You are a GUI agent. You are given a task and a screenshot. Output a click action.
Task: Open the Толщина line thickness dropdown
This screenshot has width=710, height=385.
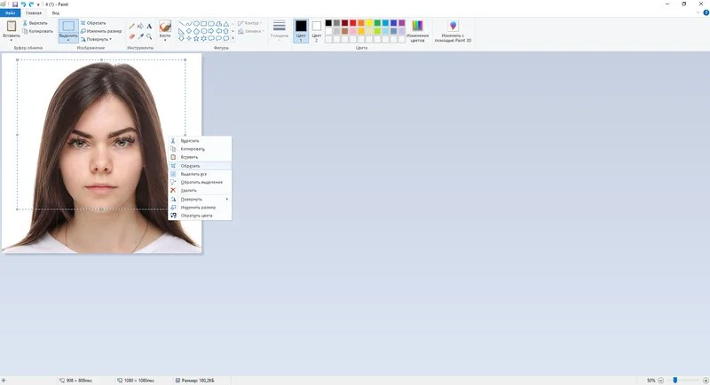(280, 30)
